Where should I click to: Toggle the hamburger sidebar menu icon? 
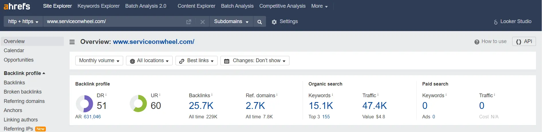72,42
